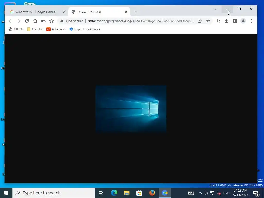The height and width of the screenshot is (198, 264).
Task: Click the Not secure warning icon
Action: pos(62,21)
